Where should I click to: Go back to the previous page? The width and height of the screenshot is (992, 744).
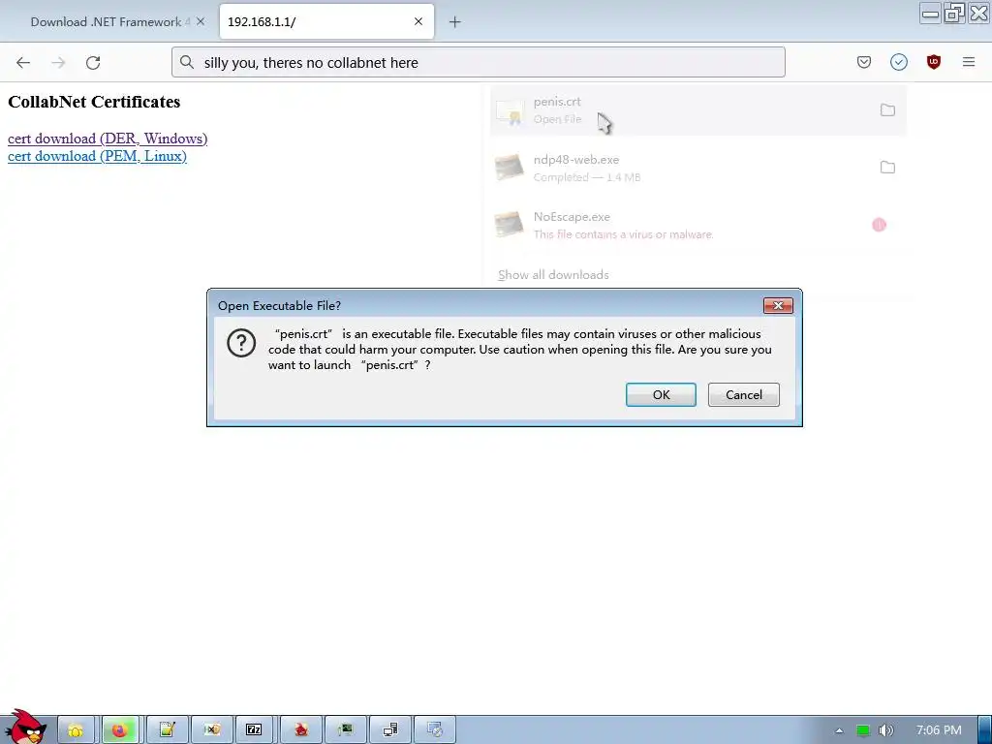[23, 63]
